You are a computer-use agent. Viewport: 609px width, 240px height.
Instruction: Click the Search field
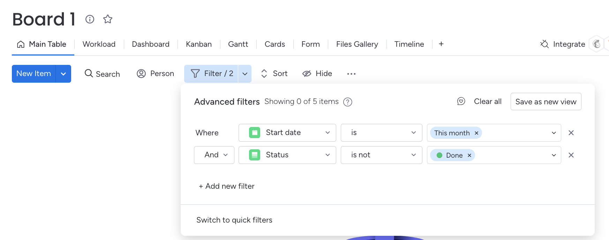point(103,74)
